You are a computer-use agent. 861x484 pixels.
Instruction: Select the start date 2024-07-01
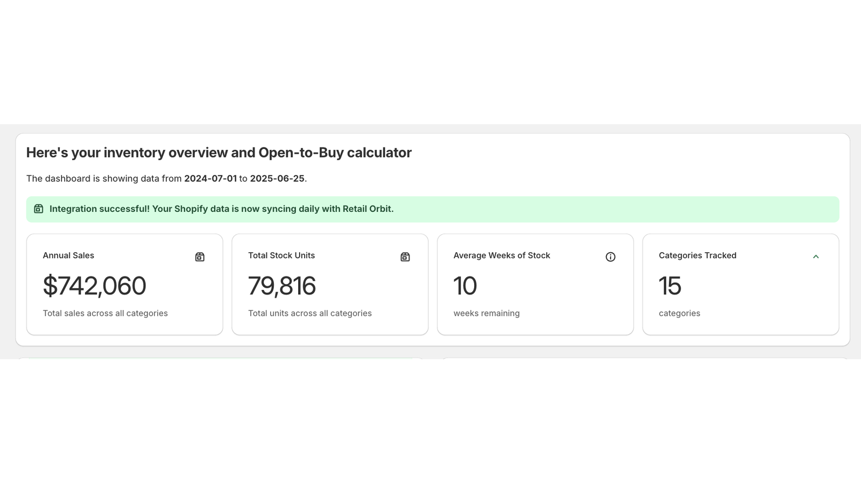coord(210,178)
